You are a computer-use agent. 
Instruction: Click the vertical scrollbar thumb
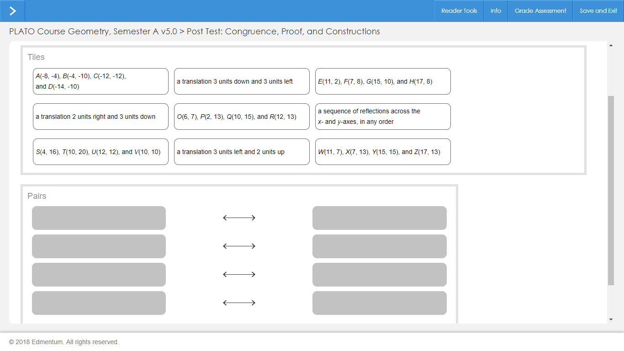(611, 190)
